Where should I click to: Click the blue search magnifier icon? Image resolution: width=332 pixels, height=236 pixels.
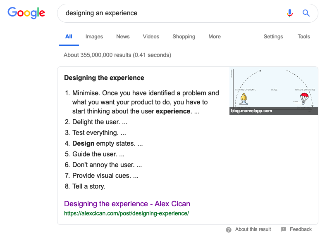tap(306, 13)
